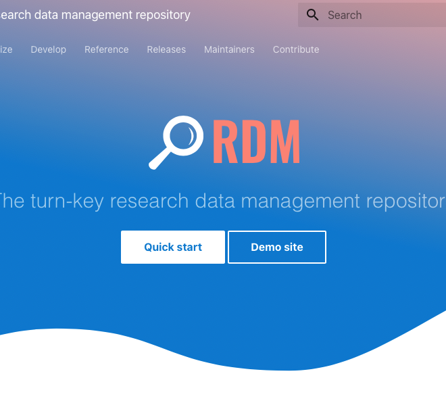This screenshot has width=446, height=403.
Task: Go to the Maintainers tab
Action: pos(229,49)
